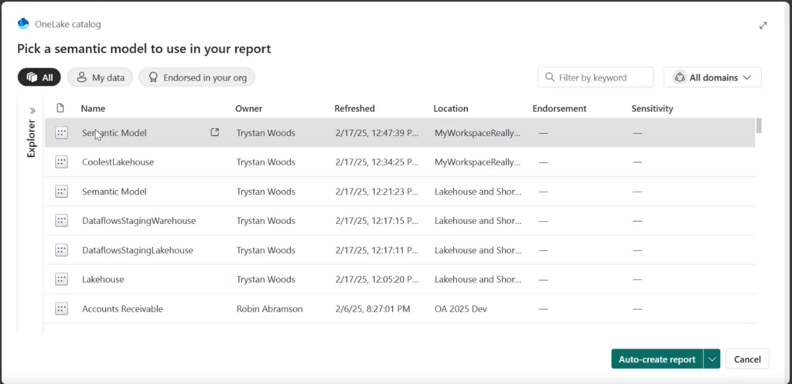Image resolution: width=792 pixels, height=384 pixels.
Task: Toggle the Endorsed in your org filter
Action: click(x=197, y=77)
